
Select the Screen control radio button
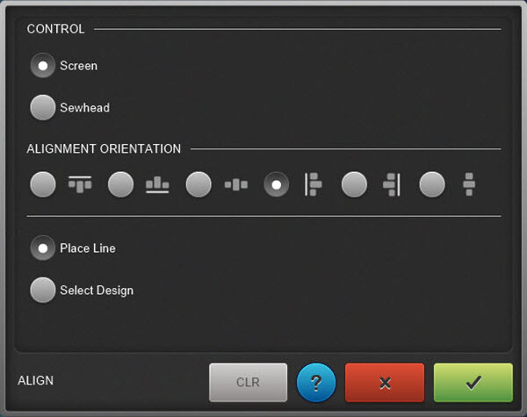(43, 66)
